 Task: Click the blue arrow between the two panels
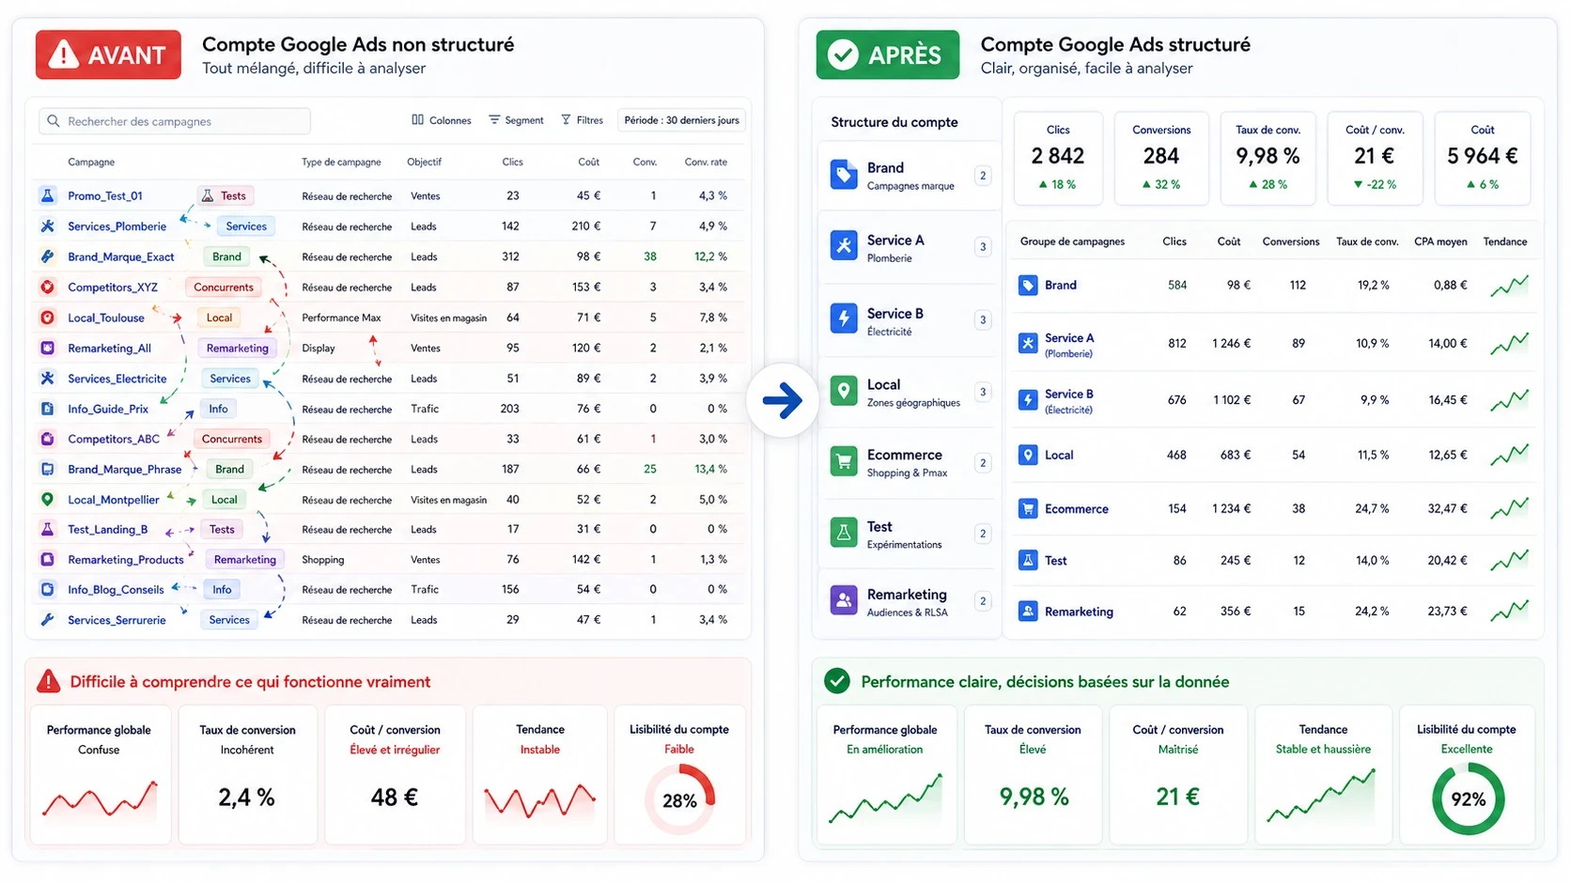(782, 400)
